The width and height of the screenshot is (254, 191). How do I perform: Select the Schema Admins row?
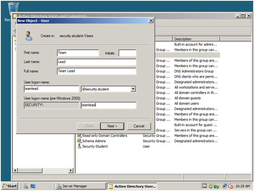pos(148,141)
